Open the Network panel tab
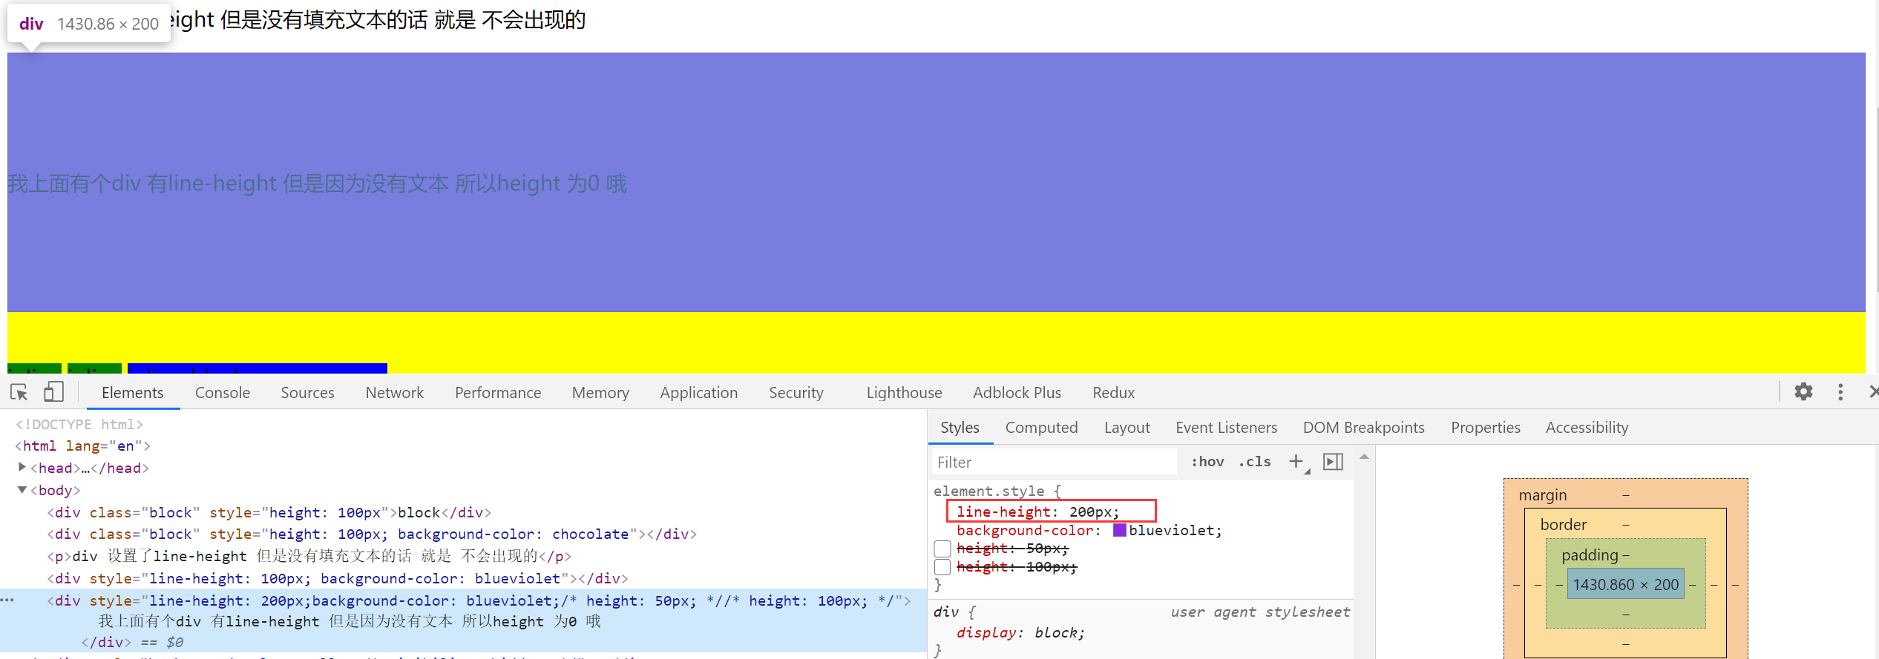This screenshot has height=659, width=1879. pos(394,393)
